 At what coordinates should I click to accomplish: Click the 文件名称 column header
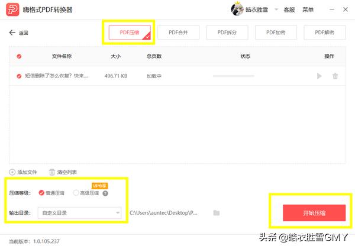coord(62,56)
